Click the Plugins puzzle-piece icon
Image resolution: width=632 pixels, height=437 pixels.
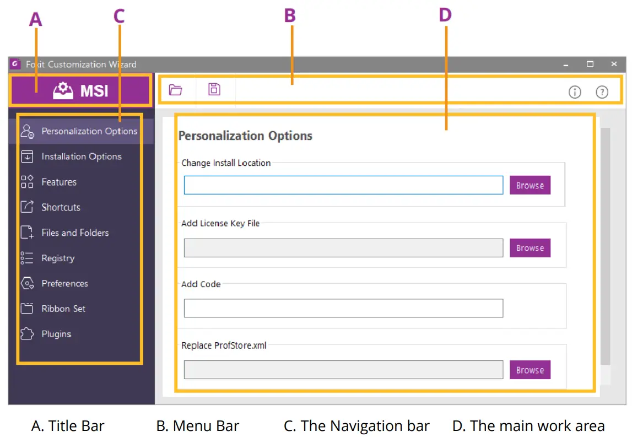pos(27,334)
